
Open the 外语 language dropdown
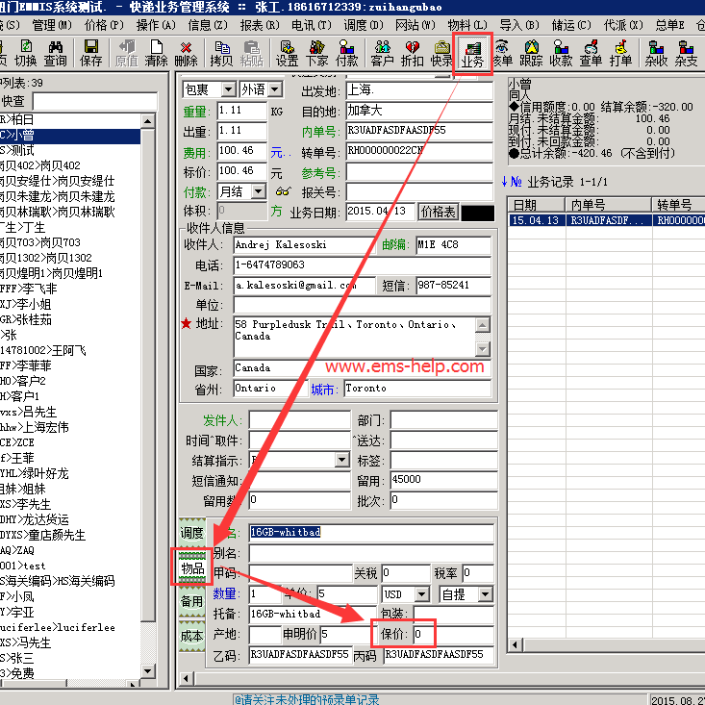(274, 89)
